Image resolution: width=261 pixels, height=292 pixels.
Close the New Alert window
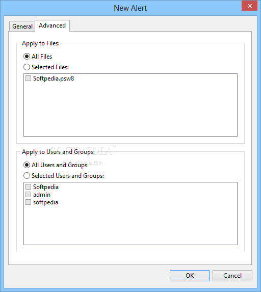(249, 6)
